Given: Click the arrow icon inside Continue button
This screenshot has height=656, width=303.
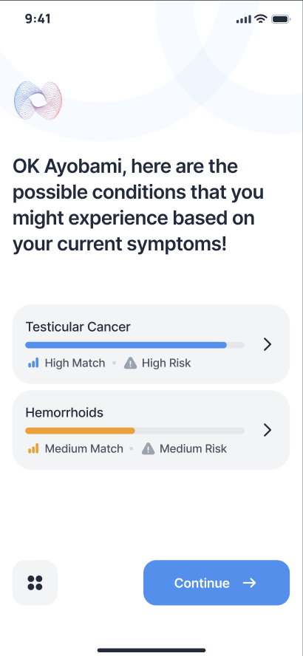Looking at the screenshot, I should pyautogui.click(x=250, y=583).
